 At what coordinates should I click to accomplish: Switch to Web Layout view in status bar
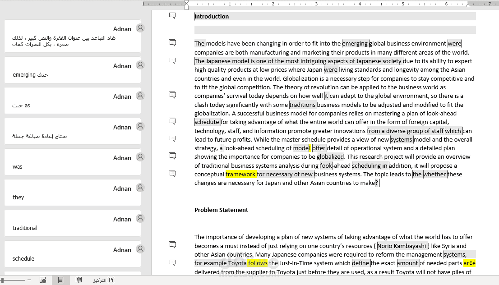[43, 280]
